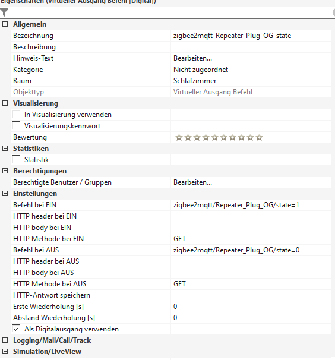The width and height of the screenshot is (335, 360).
Task: Click the Befehl bei AUS field
Action: coord(251,250)
